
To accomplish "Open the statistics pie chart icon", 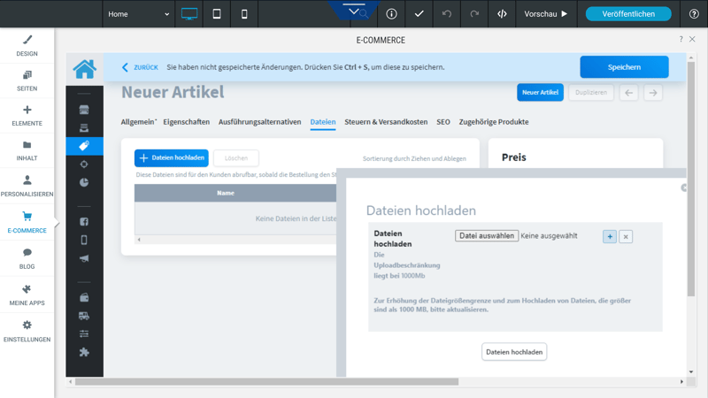I will 84,182.
